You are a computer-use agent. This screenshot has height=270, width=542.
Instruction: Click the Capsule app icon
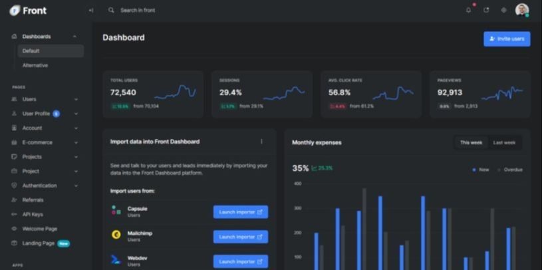(x=116, y=210)
